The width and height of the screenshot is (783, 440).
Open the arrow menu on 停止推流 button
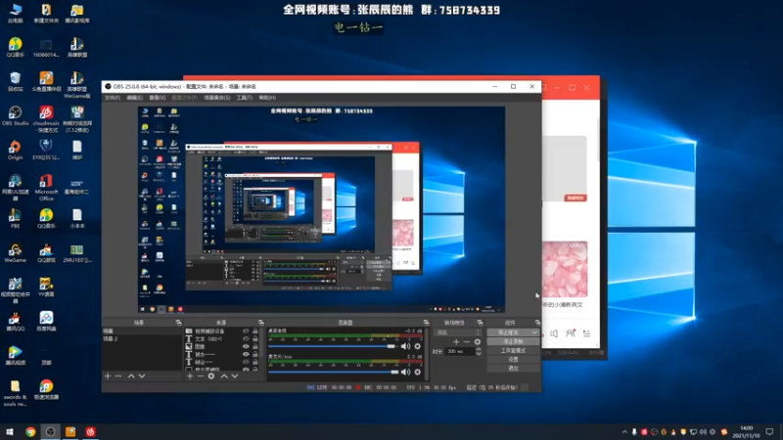coord(534,332)
